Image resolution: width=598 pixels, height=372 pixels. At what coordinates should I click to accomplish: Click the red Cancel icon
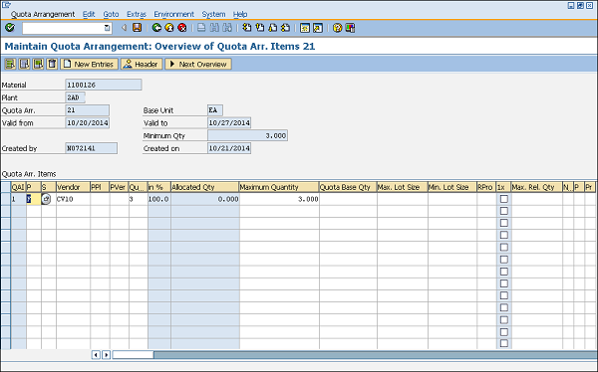pos(182,28)
